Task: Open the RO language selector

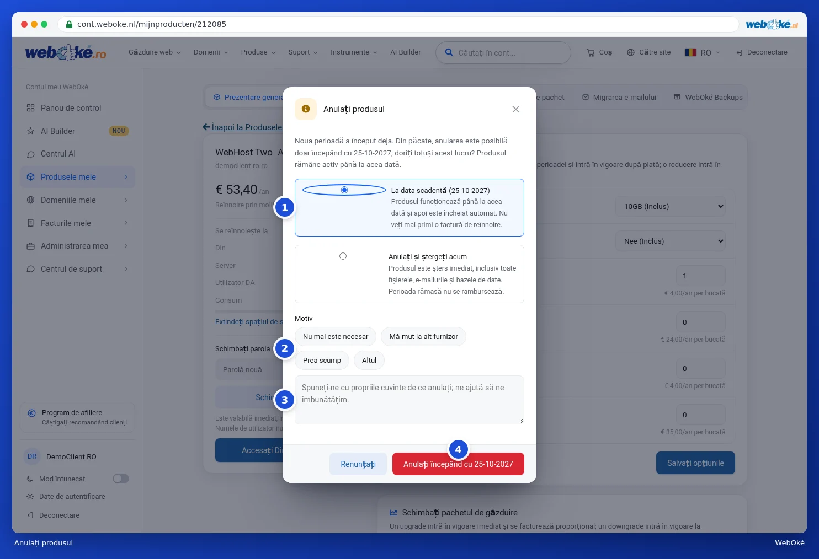Action: click(x=703, y=52)
